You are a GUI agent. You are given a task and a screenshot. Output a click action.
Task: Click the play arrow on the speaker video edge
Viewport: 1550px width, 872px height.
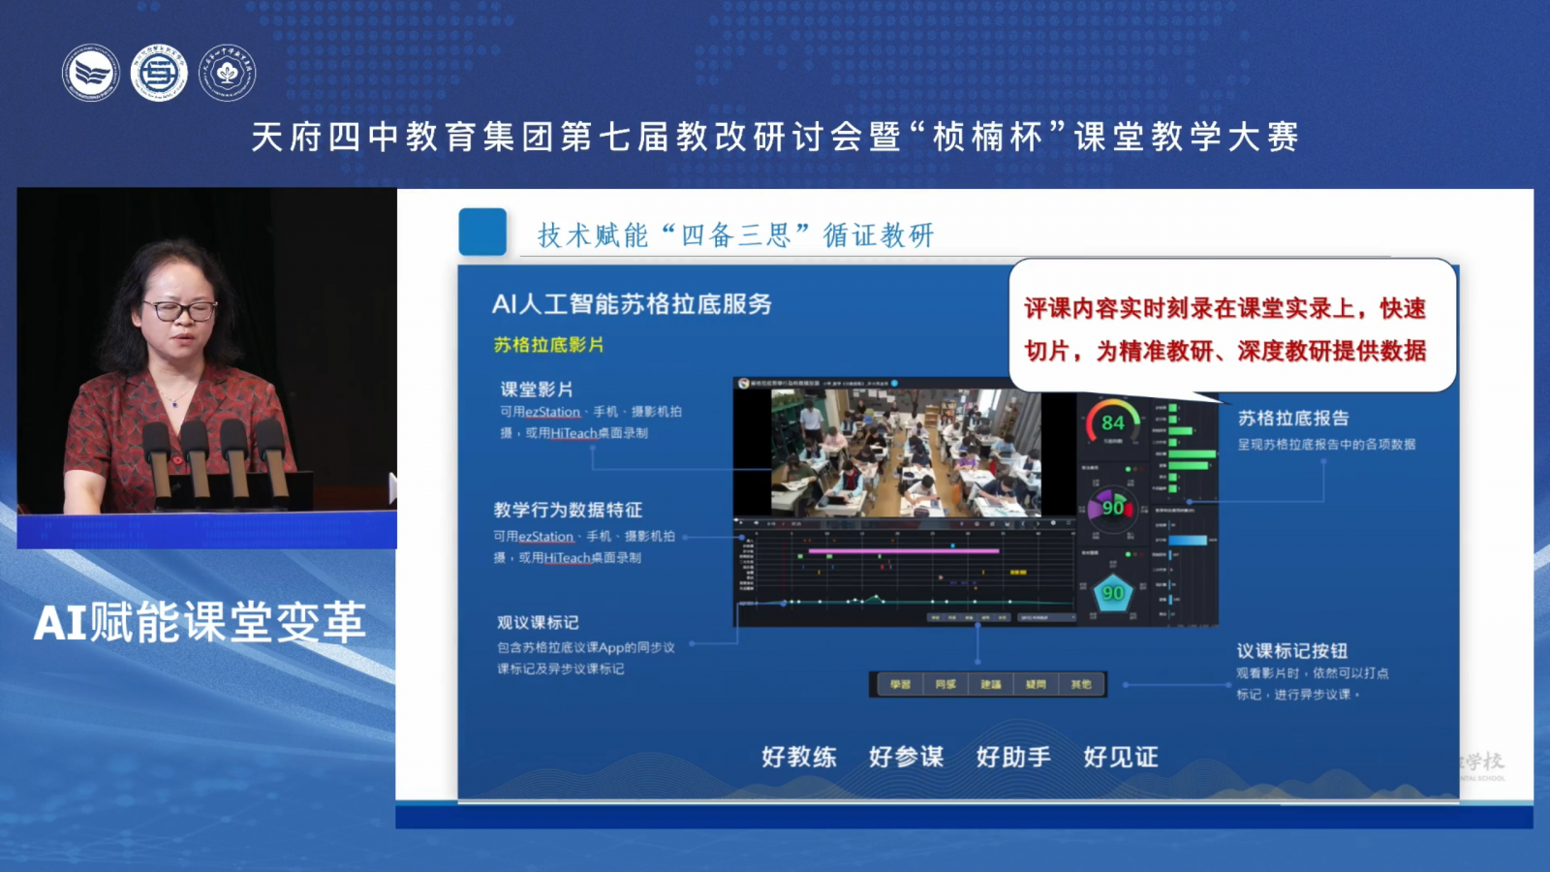pyautogui.click(x=392, y=488)
